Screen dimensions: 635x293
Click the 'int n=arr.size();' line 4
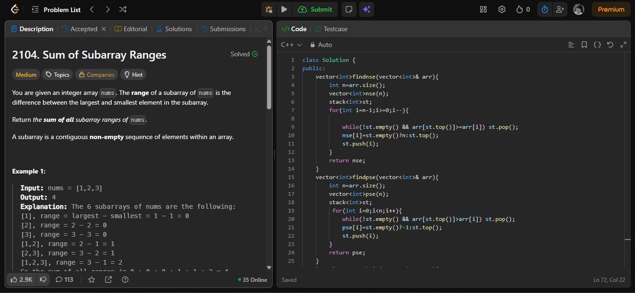[x=357, y=85]
